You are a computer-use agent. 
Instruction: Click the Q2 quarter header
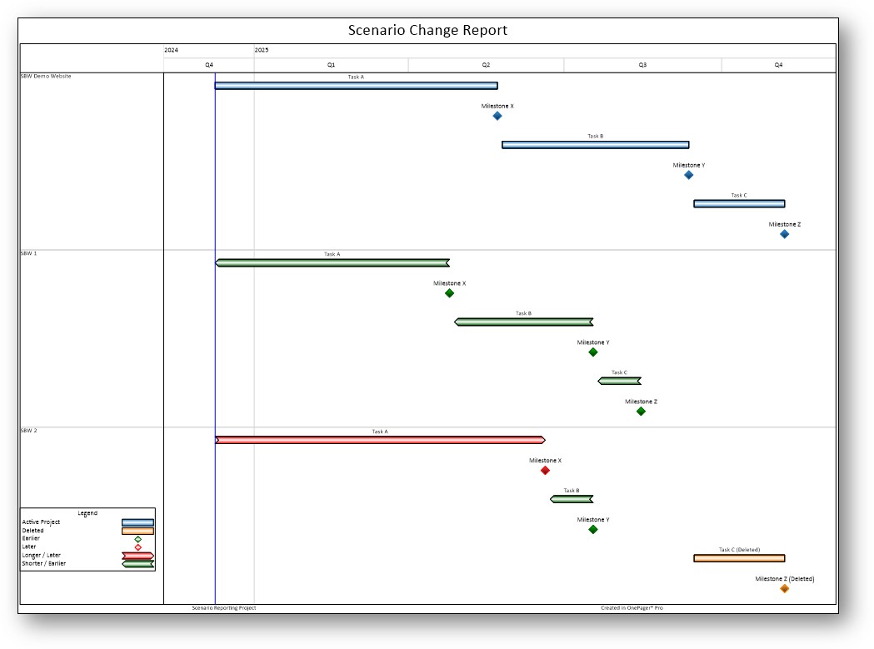click(x=486, y=65)
